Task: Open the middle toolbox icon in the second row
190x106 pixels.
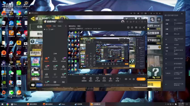Action: [x=55, y=67]
